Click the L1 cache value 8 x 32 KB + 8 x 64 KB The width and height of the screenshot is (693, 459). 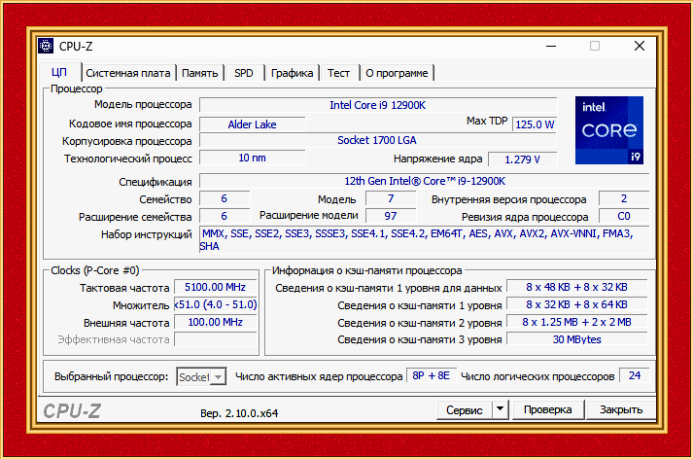pos(576,304)
